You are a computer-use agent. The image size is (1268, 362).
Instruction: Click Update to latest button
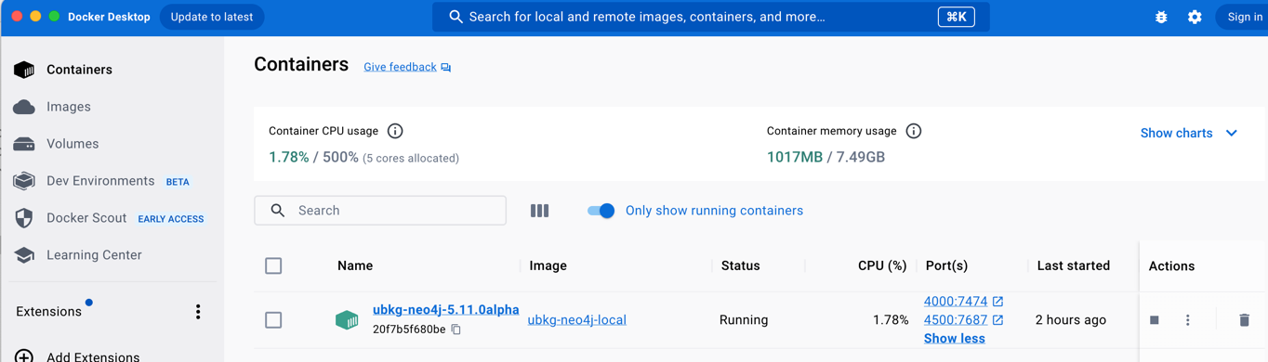[212, 17]
